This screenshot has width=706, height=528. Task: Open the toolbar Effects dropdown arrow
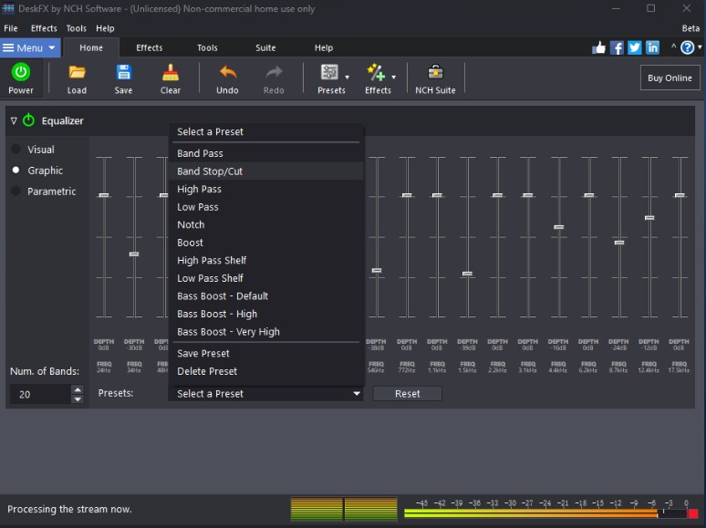pos(394,78)
